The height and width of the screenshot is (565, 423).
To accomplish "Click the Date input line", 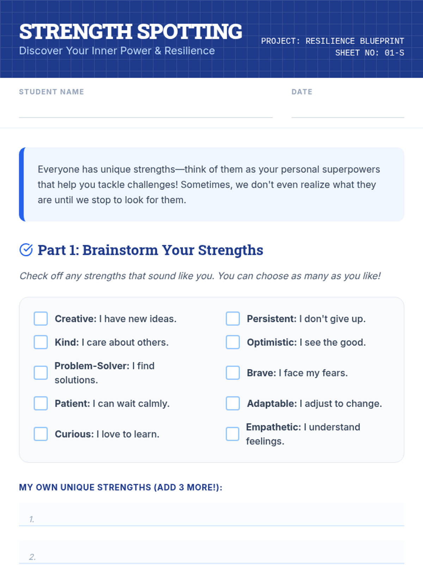I will coord(348,110).
